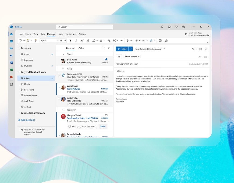The image size is (234, 183).
Task: Click the notifications bell icon
Action: point(162,27)
